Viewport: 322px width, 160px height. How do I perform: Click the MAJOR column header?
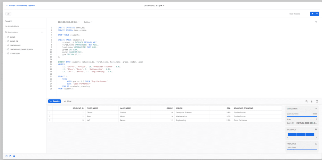[x=192, y=108]
